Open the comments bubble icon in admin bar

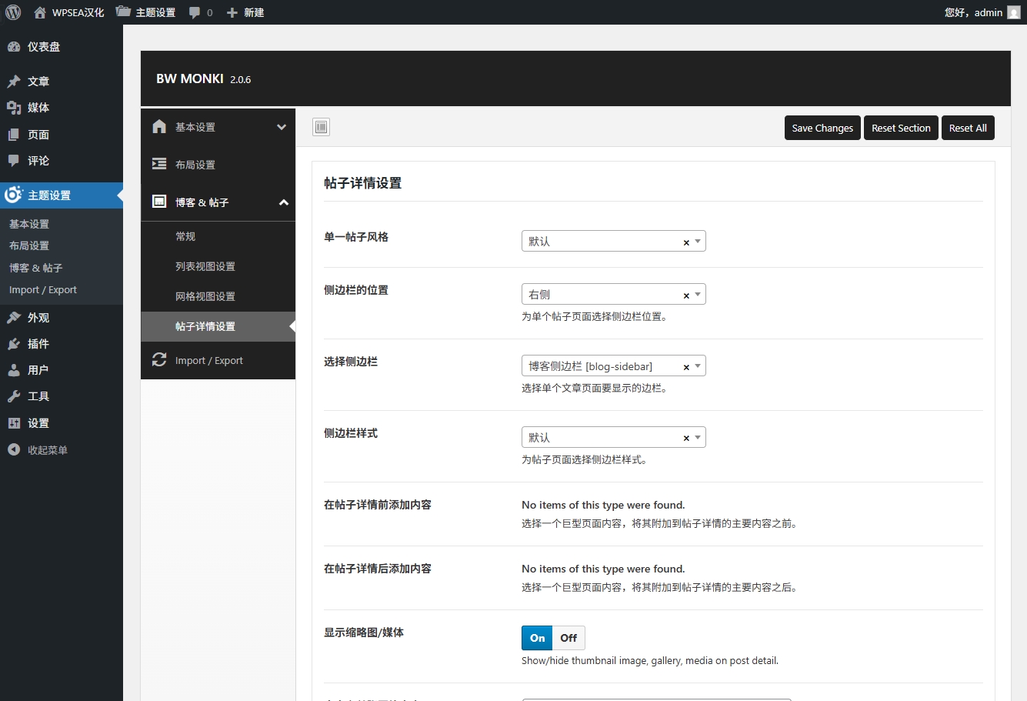tap(195, 12)
